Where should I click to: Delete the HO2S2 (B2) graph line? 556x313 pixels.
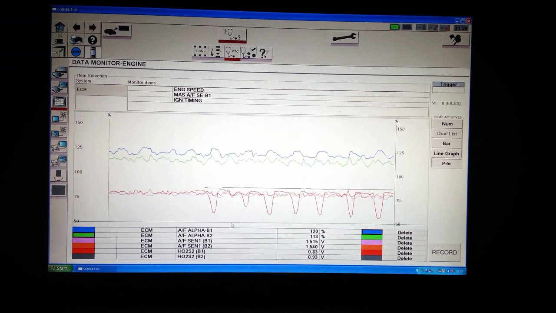coord(404,258)
